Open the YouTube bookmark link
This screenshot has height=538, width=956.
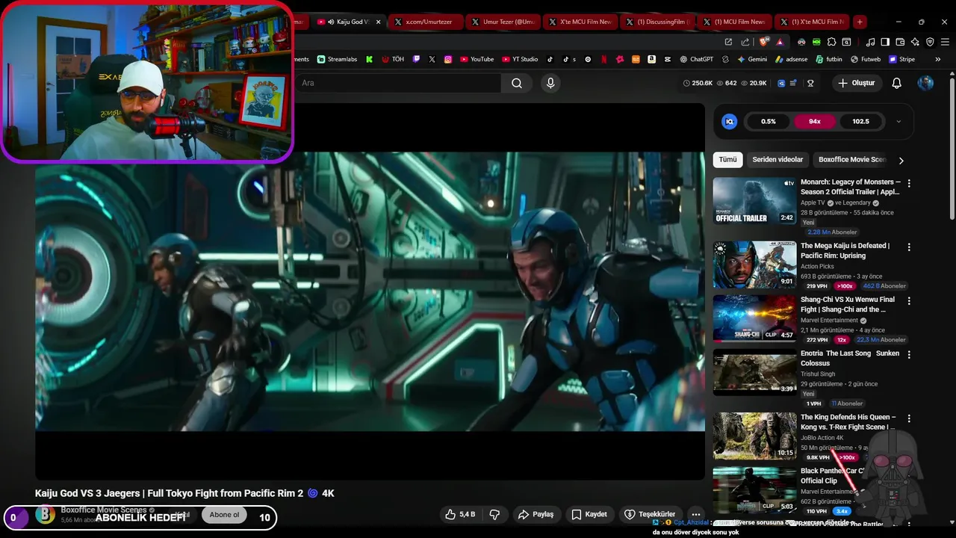[477, 59]
